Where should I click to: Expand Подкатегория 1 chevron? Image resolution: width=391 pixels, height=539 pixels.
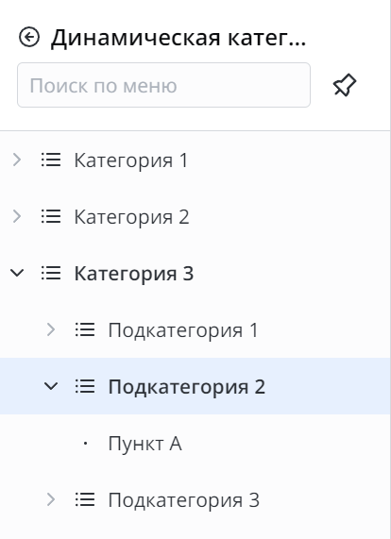pos(51,329)
